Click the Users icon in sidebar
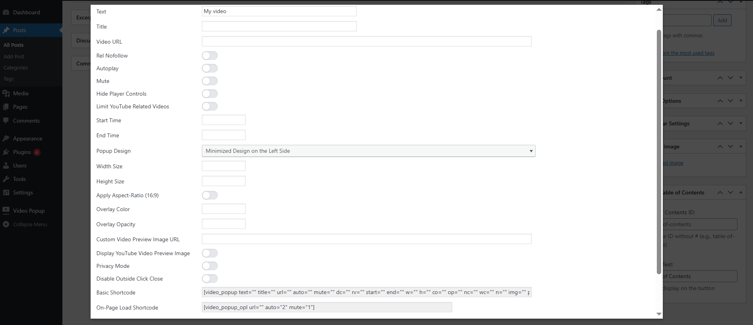This screenshot has height=325, width=753. tap(6, 166)
